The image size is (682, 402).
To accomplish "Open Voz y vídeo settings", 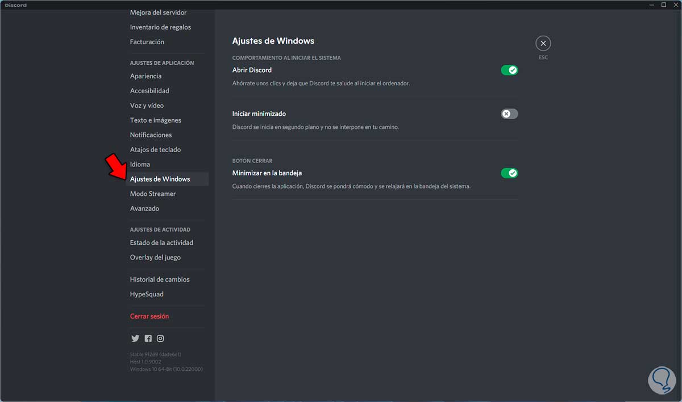I will pyautogui.click(x=147, y=106).
